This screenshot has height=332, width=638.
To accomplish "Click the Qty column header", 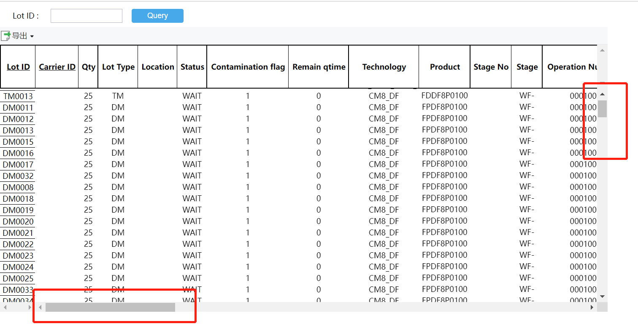I will [x=88, y=67].
